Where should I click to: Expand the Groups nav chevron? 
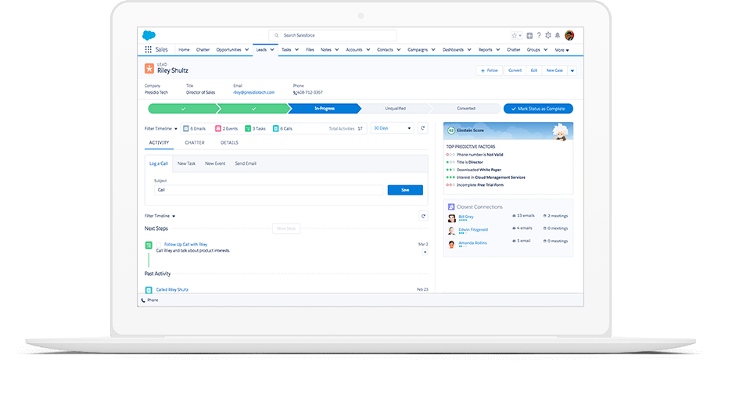545,50
